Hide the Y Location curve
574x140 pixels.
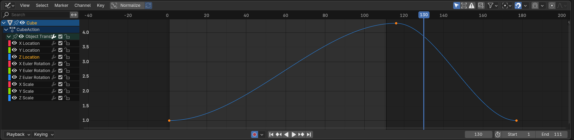14,50
